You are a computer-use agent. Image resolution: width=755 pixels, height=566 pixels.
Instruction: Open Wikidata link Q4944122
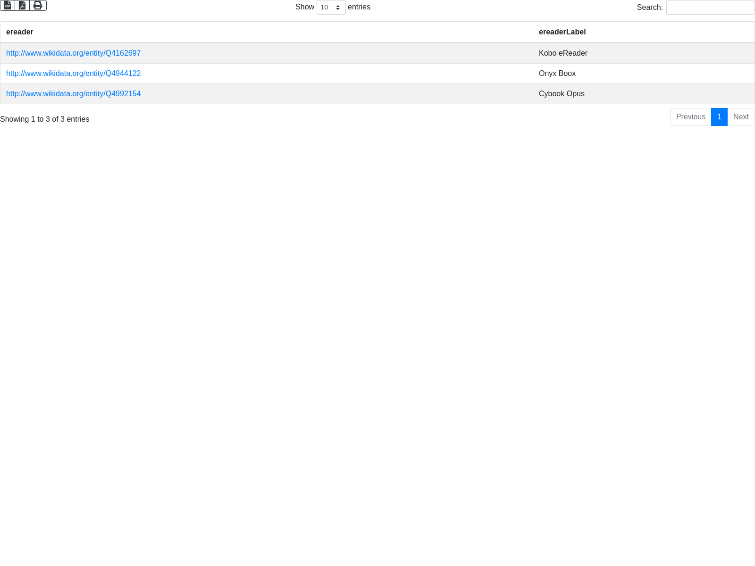pos(73,74)
